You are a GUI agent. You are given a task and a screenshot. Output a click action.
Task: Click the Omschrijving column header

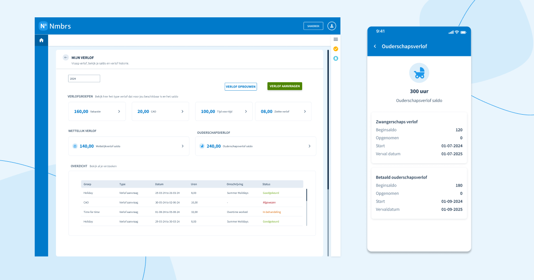[235, 184]
